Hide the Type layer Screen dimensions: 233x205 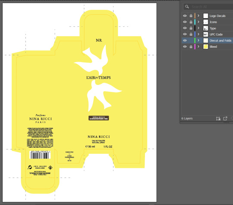click(185, 28)
